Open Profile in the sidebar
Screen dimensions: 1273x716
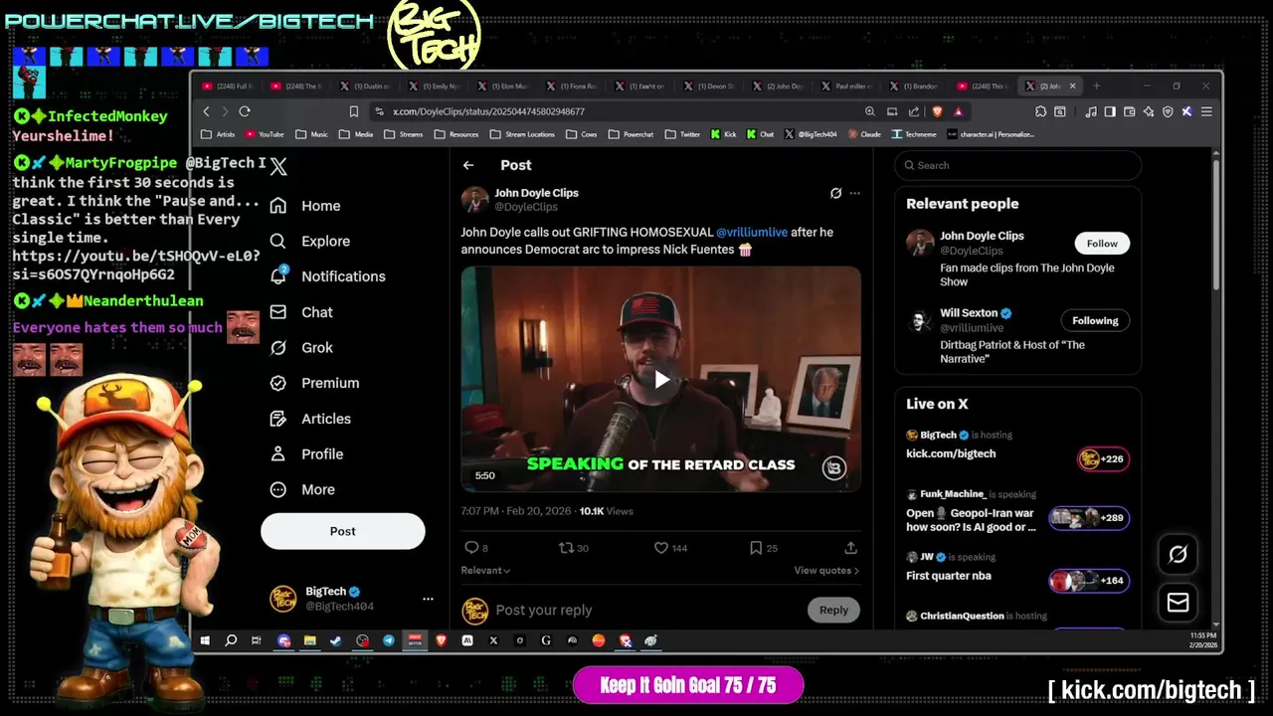pos(306,453)
